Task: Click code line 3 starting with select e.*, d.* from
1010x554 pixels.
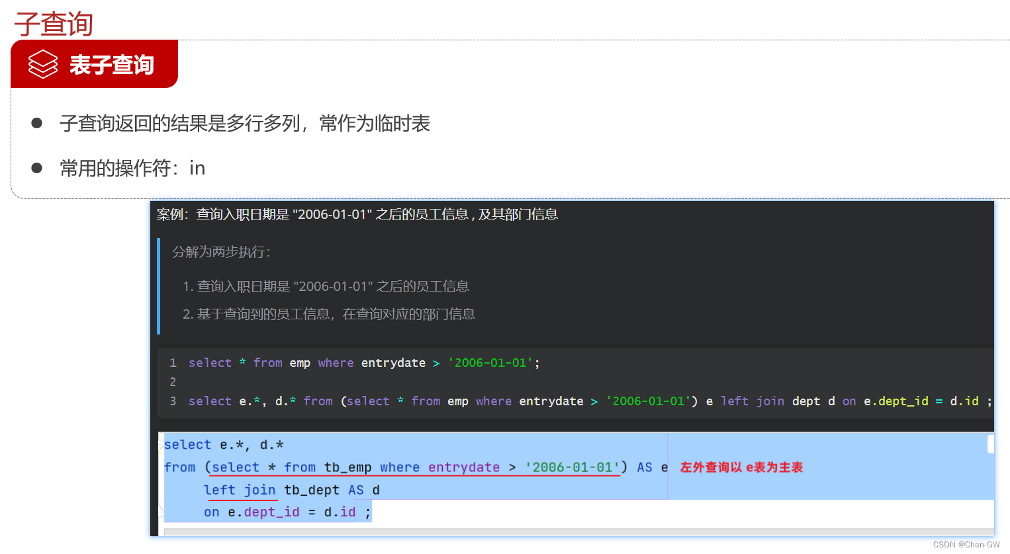Action: 590,401
